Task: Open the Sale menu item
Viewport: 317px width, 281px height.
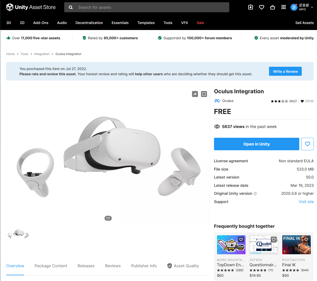Action: 200,23
